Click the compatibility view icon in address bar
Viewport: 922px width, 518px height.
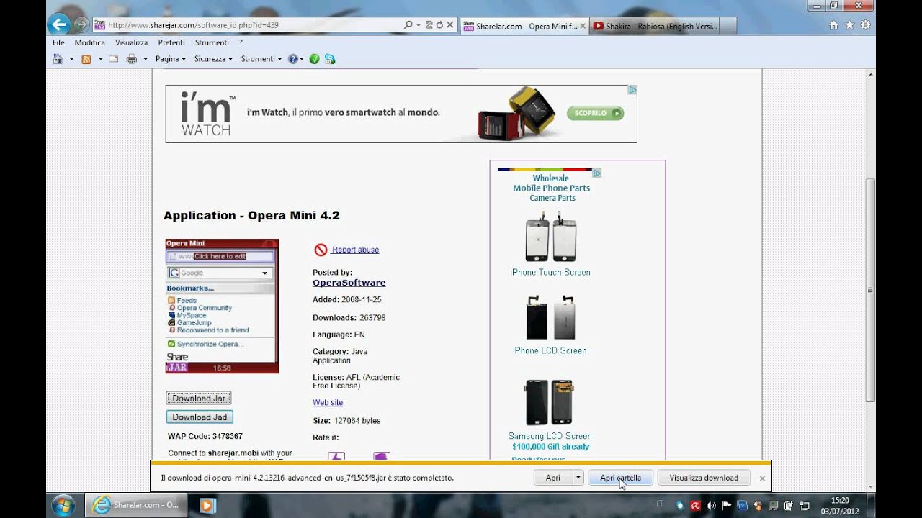click(x=429, y=24)
